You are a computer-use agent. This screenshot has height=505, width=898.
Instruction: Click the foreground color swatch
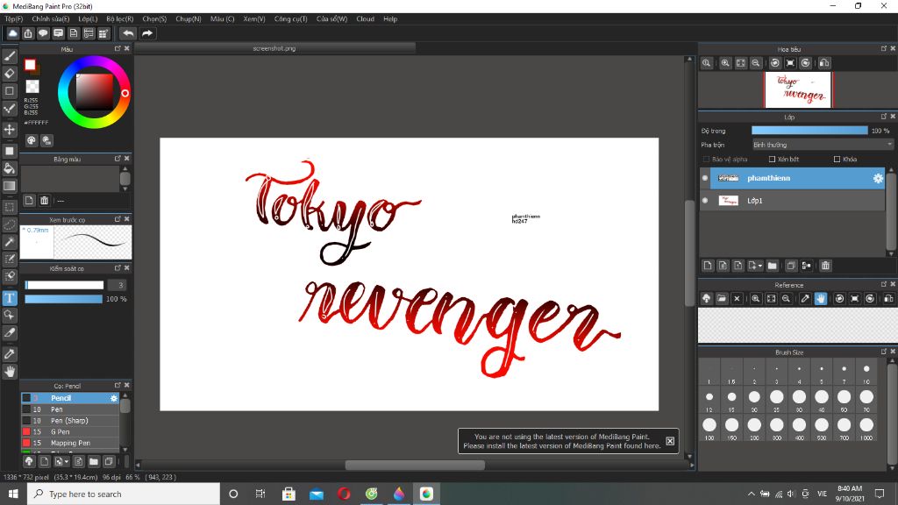(31, 65)
